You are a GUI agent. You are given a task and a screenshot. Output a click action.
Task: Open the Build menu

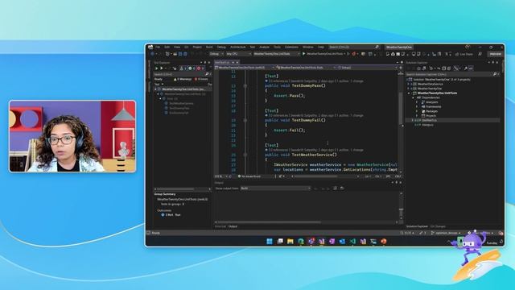209,47
